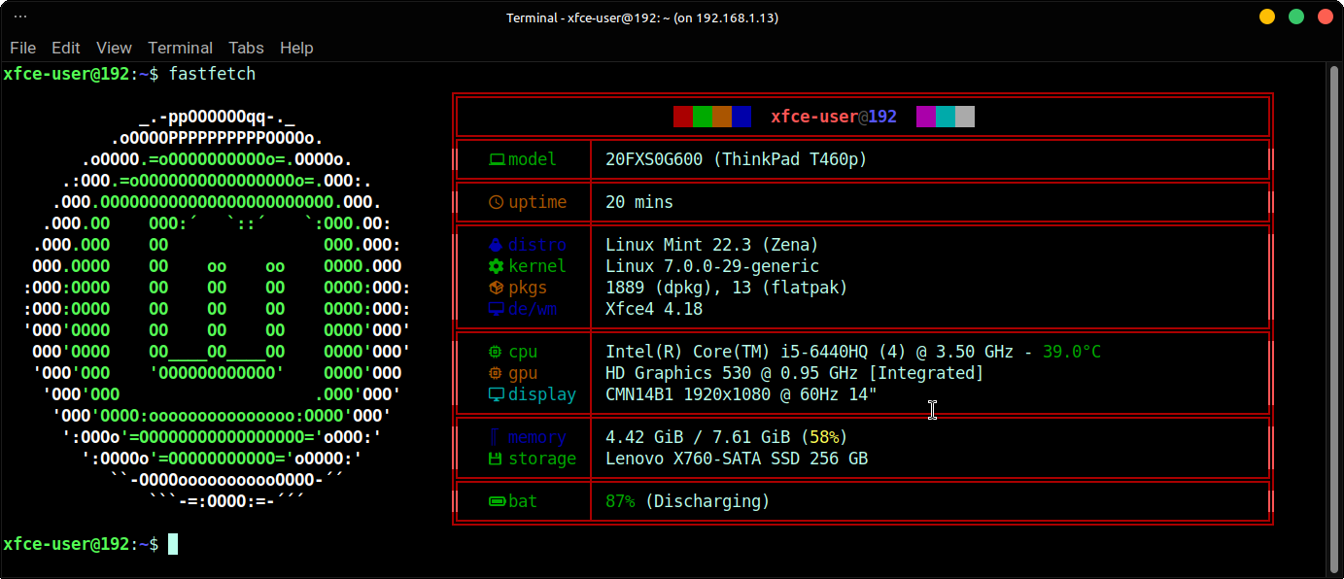The height and width of the screenshot is (579, 1344).
Task: Open the View menu
Action: 114,48
